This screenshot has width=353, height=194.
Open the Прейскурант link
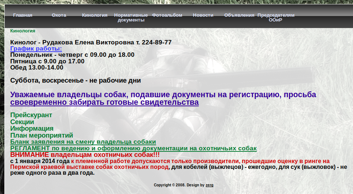click(31, 115)
